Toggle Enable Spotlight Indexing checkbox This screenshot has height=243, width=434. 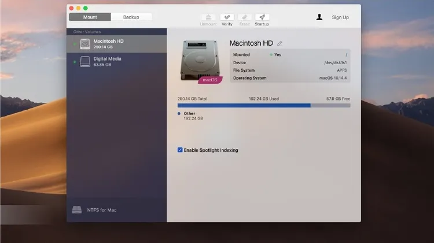click(180, 150)
